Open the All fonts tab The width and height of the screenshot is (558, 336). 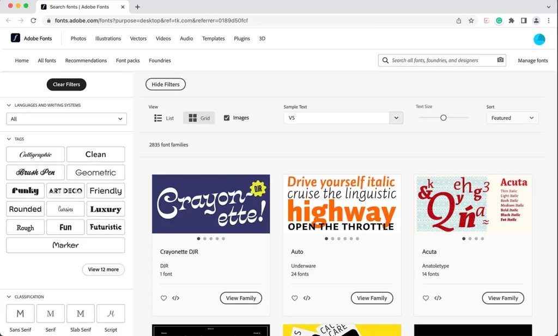pos(47,60)
